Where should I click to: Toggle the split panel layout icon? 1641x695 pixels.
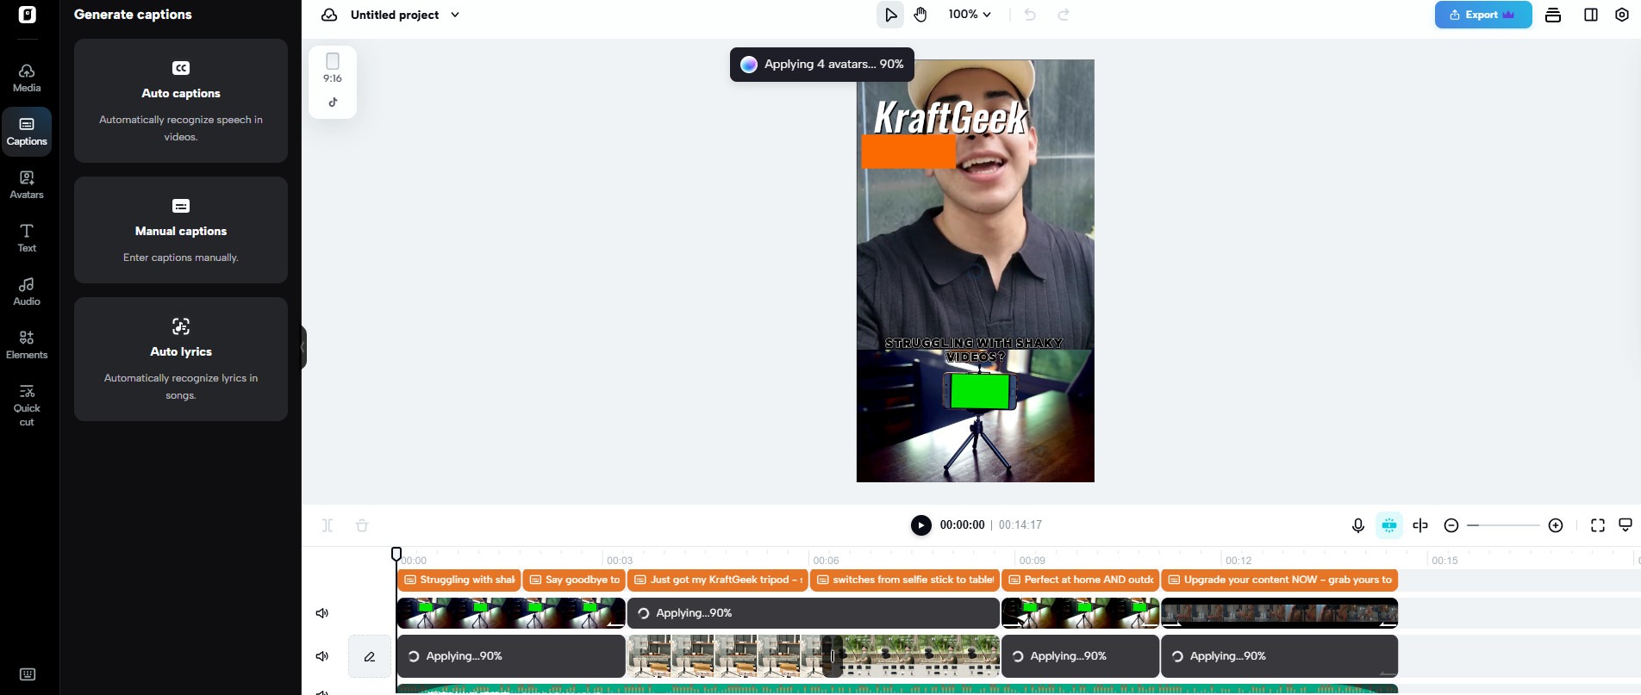[x=1591, y=15]
